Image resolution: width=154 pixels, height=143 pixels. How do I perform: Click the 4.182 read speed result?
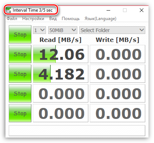(x=61, y=74)
